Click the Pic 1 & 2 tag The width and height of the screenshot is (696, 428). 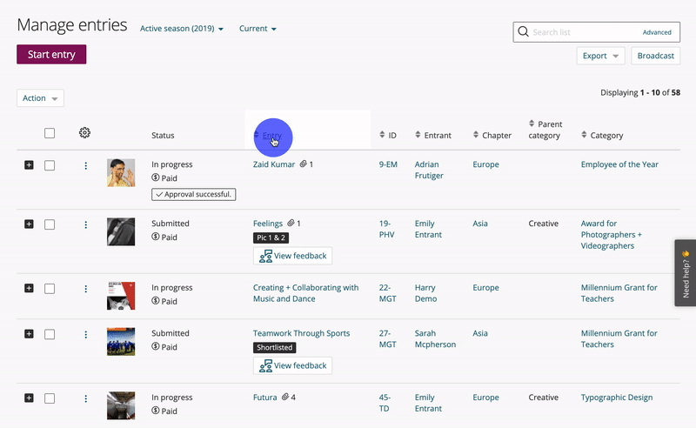tap(271, 237)
